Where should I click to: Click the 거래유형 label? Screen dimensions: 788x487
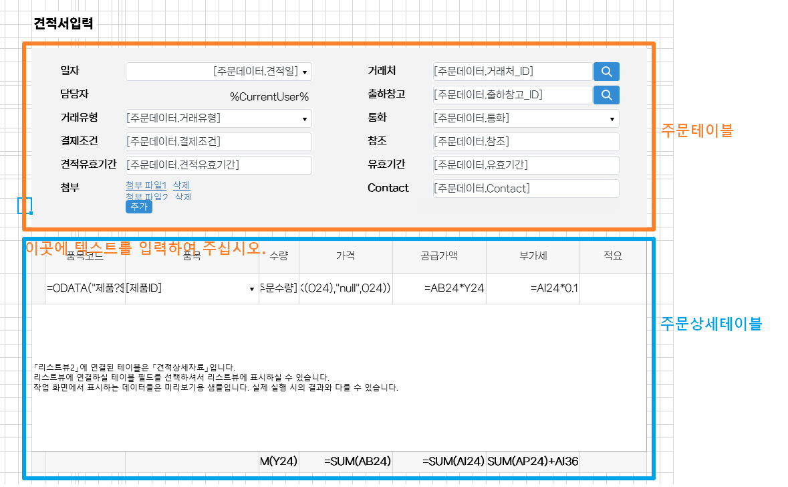[79, 118]
